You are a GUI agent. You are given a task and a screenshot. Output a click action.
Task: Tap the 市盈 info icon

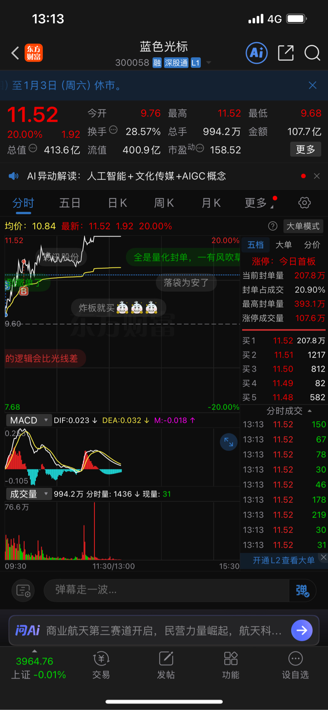199,149
